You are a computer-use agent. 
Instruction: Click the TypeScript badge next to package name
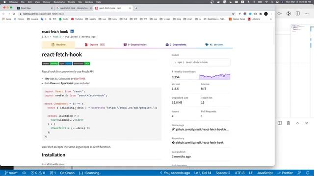pos(72,31)
